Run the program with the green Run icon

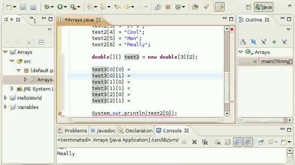point(60,7)
